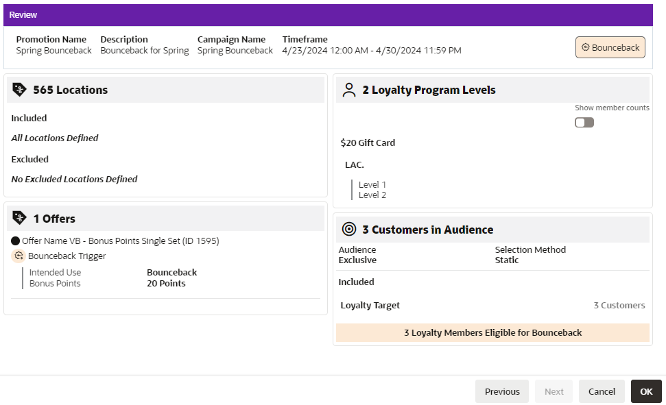Click the Bounceback Trigger label

[67, 256]
